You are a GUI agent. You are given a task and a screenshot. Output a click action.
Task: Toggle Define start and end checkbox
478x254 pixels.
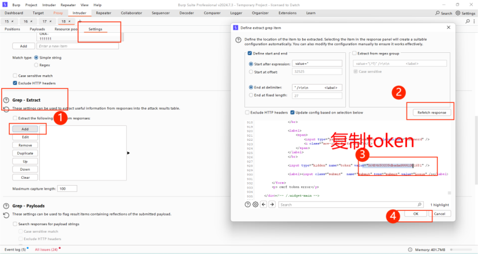point(250,53)
